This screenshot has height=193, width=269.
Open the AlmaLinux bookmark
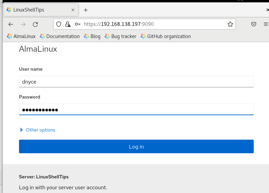[21, 36]
